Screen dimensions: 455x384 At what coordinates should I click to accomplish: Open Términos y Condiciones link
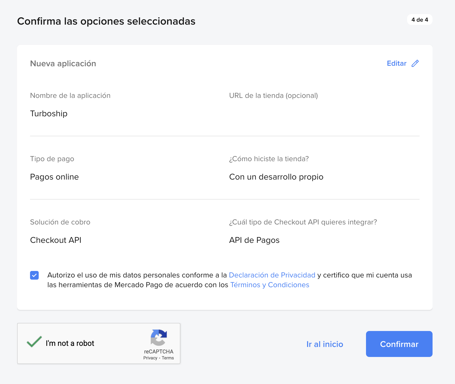coord(269,285)
